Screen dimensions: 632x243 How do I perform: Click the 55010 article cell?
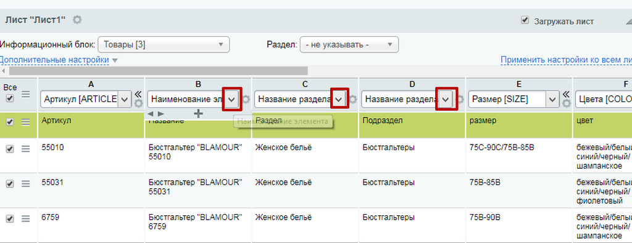(91, 156)
